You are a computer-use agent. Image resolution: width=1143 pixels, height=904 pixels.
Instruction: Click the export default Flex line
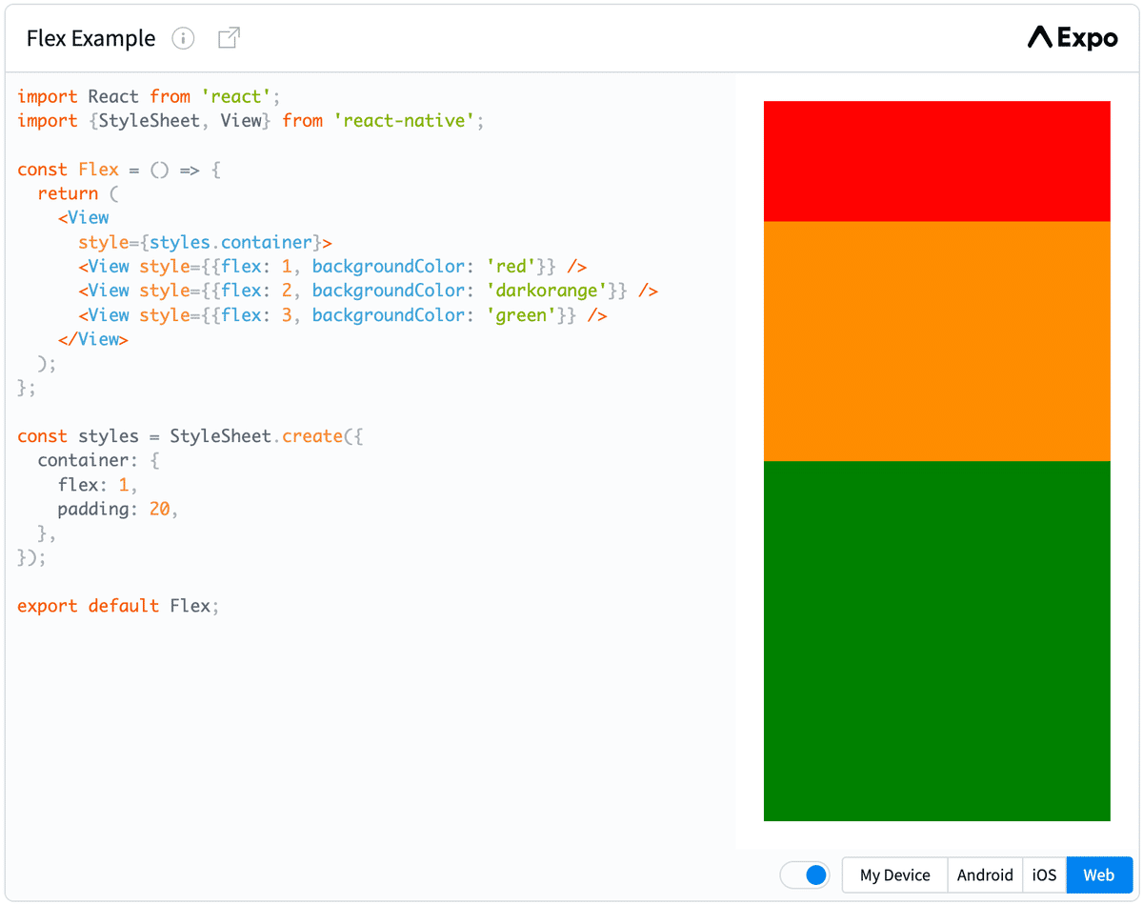(x=118, y=606)
